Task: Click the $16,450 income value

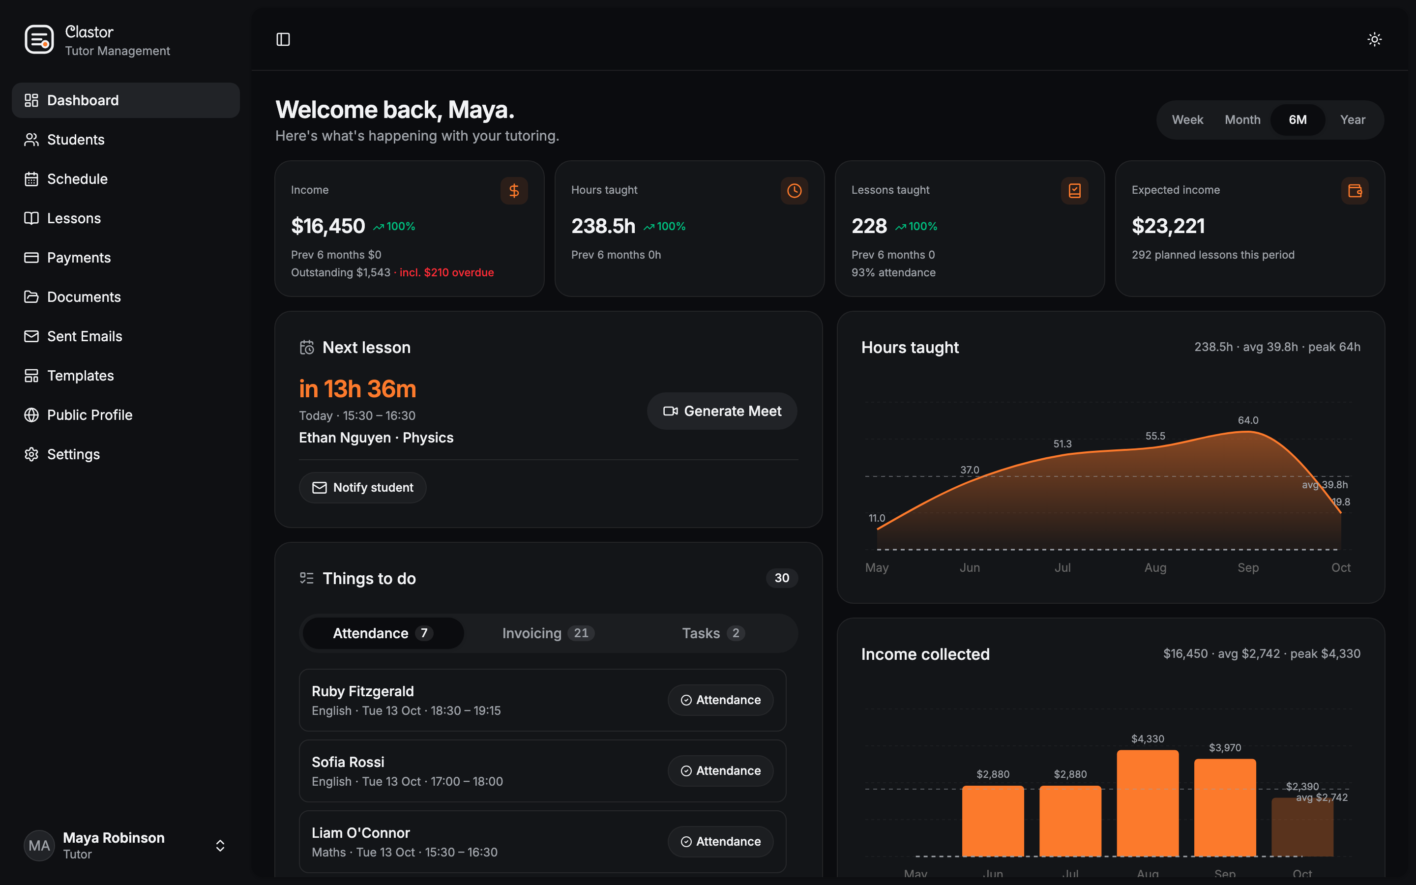Action: click(x=327, y=226)
